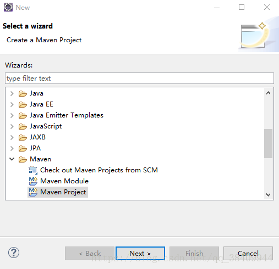This screenshot has width=279, height=269.
Task: Cancel the New wizard dialog
Action: [248, 254]
